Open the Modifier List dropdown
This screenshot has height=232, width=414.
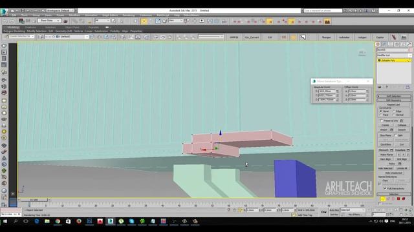(x=394, y=55)
